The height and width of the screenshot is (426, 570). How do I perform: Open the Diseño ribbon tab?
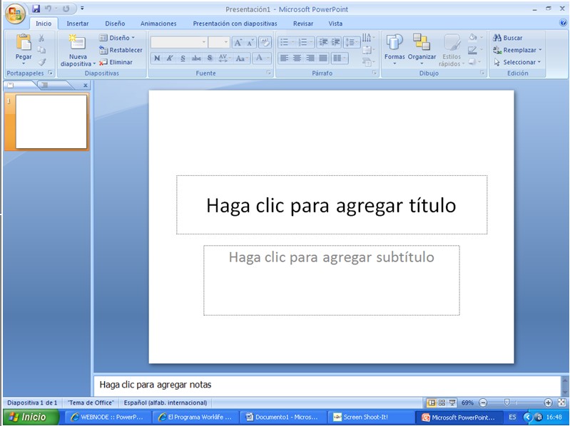pyautogui.click(x=116, y=24)
